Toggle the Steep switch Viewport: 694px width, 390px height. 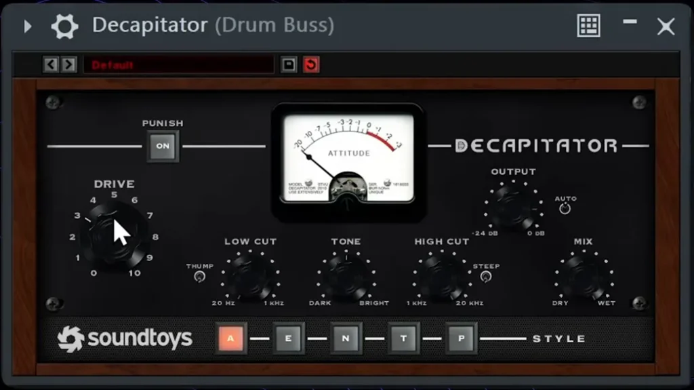click(485, 277)
